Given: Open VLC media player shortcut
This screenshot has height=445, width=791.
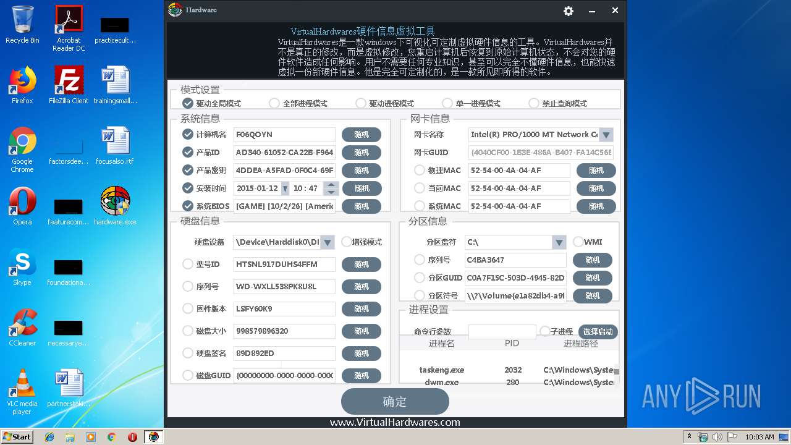Looking at the screenshot, I should [22, 391].
